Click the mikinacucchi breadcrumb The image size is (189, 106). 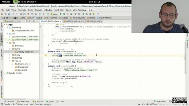[x=77, y=18]
